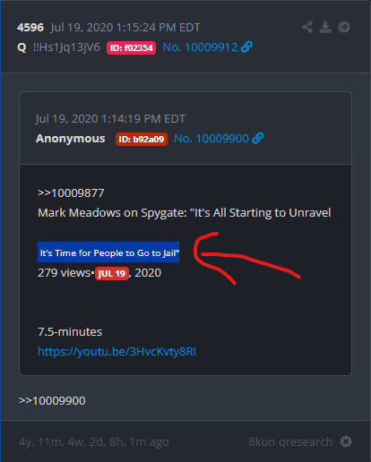The width and height of the screenshot is (371, 462).
Task: Click the Anonymous poster name
Action: pyautogui.click(x=71, y=139)
